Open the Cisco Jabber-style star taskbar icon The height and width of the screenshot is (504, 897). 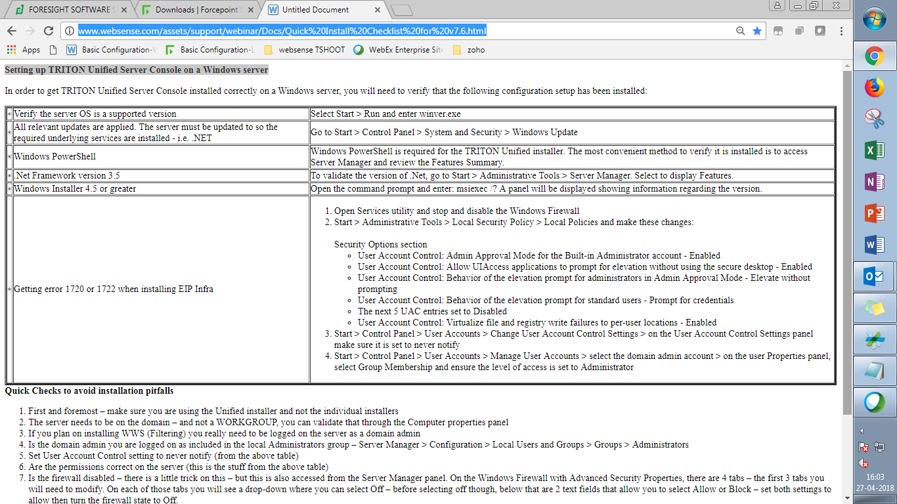875,340
